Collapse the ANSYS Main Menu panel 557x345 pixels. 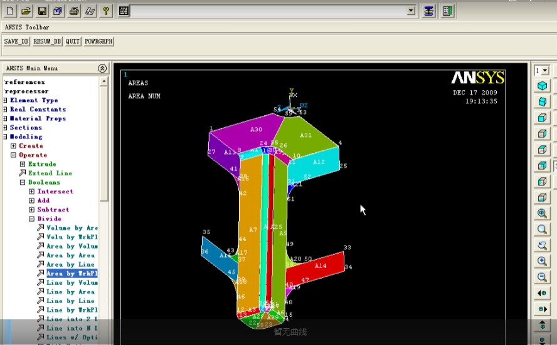[x=102, y=68]
